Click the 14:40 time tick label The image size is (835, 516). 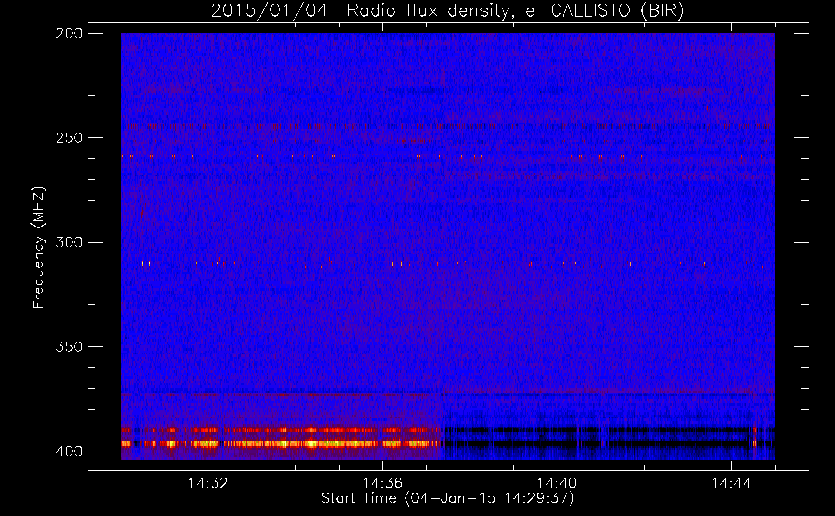click(x=557, y=483)
